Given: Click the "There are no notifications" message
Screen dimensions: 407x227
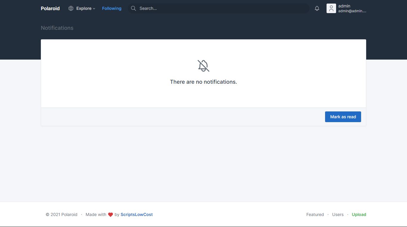Looking at the screenshot, I should [203, 82].
